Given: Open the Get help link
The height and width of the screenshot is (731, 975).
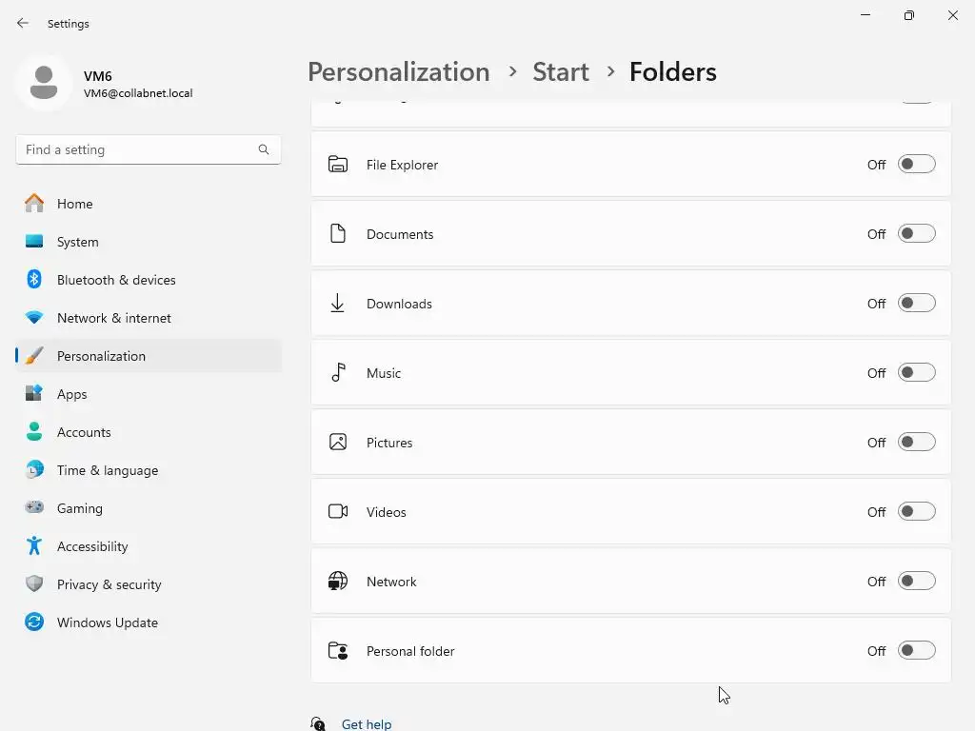Looking at the screenshot, I should [x=366, y=724].
